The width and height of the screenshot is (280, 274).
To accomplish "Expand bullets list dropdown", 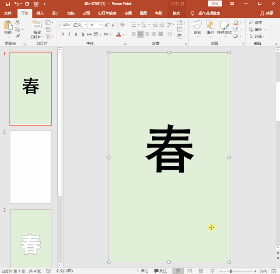I will point(139,25).
